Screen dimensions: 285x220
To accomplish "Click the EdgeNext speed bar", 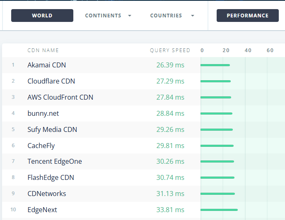I will (x=219, y=210).
